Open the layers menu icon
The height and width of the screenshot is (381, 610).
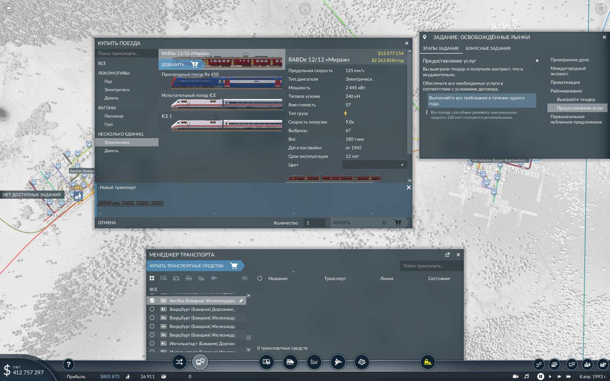[9, 9]
